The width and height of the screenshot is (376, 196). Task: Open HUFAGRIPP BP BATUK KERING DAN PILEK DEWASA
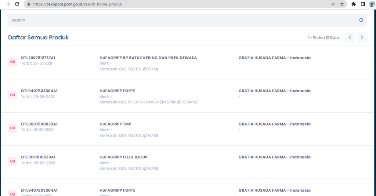(x=148, y=58)
